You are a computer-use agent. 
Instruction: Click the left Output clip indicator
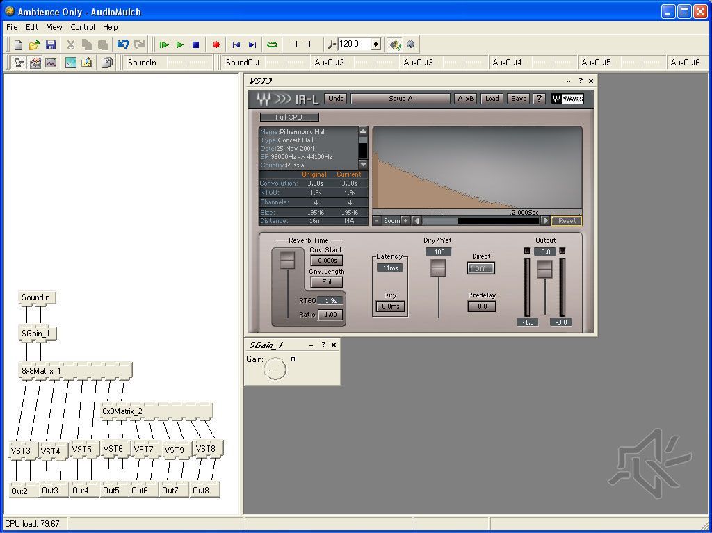pyautogui.click(x=527, y=251)
